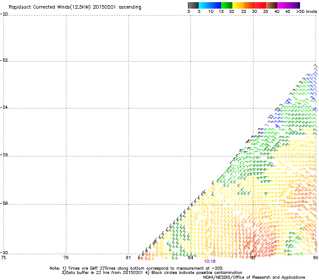Click the -30 latitude axis label
Image resolution: width=319 pixels, height=280 pixels.
click(x=4, y=252)
